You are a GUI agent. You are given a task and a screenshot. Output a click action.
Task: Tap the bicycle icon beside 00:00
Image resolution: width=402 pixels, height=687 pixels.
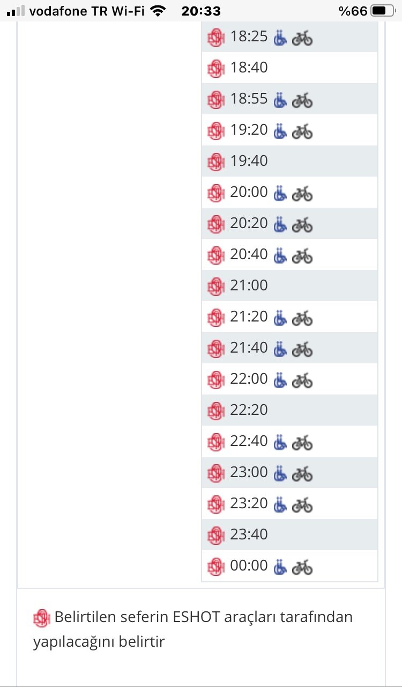(302, 567)
